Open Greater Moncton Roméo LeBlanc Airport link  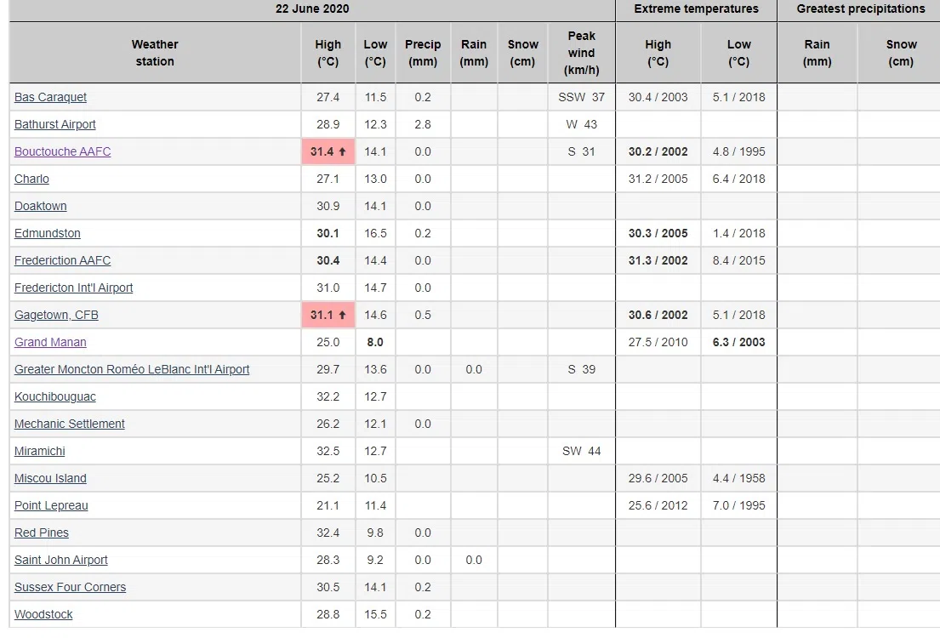click(x=132, y=369)
